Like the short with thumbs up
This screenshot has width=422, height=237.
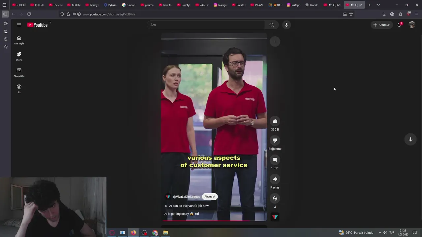[275, 121]
